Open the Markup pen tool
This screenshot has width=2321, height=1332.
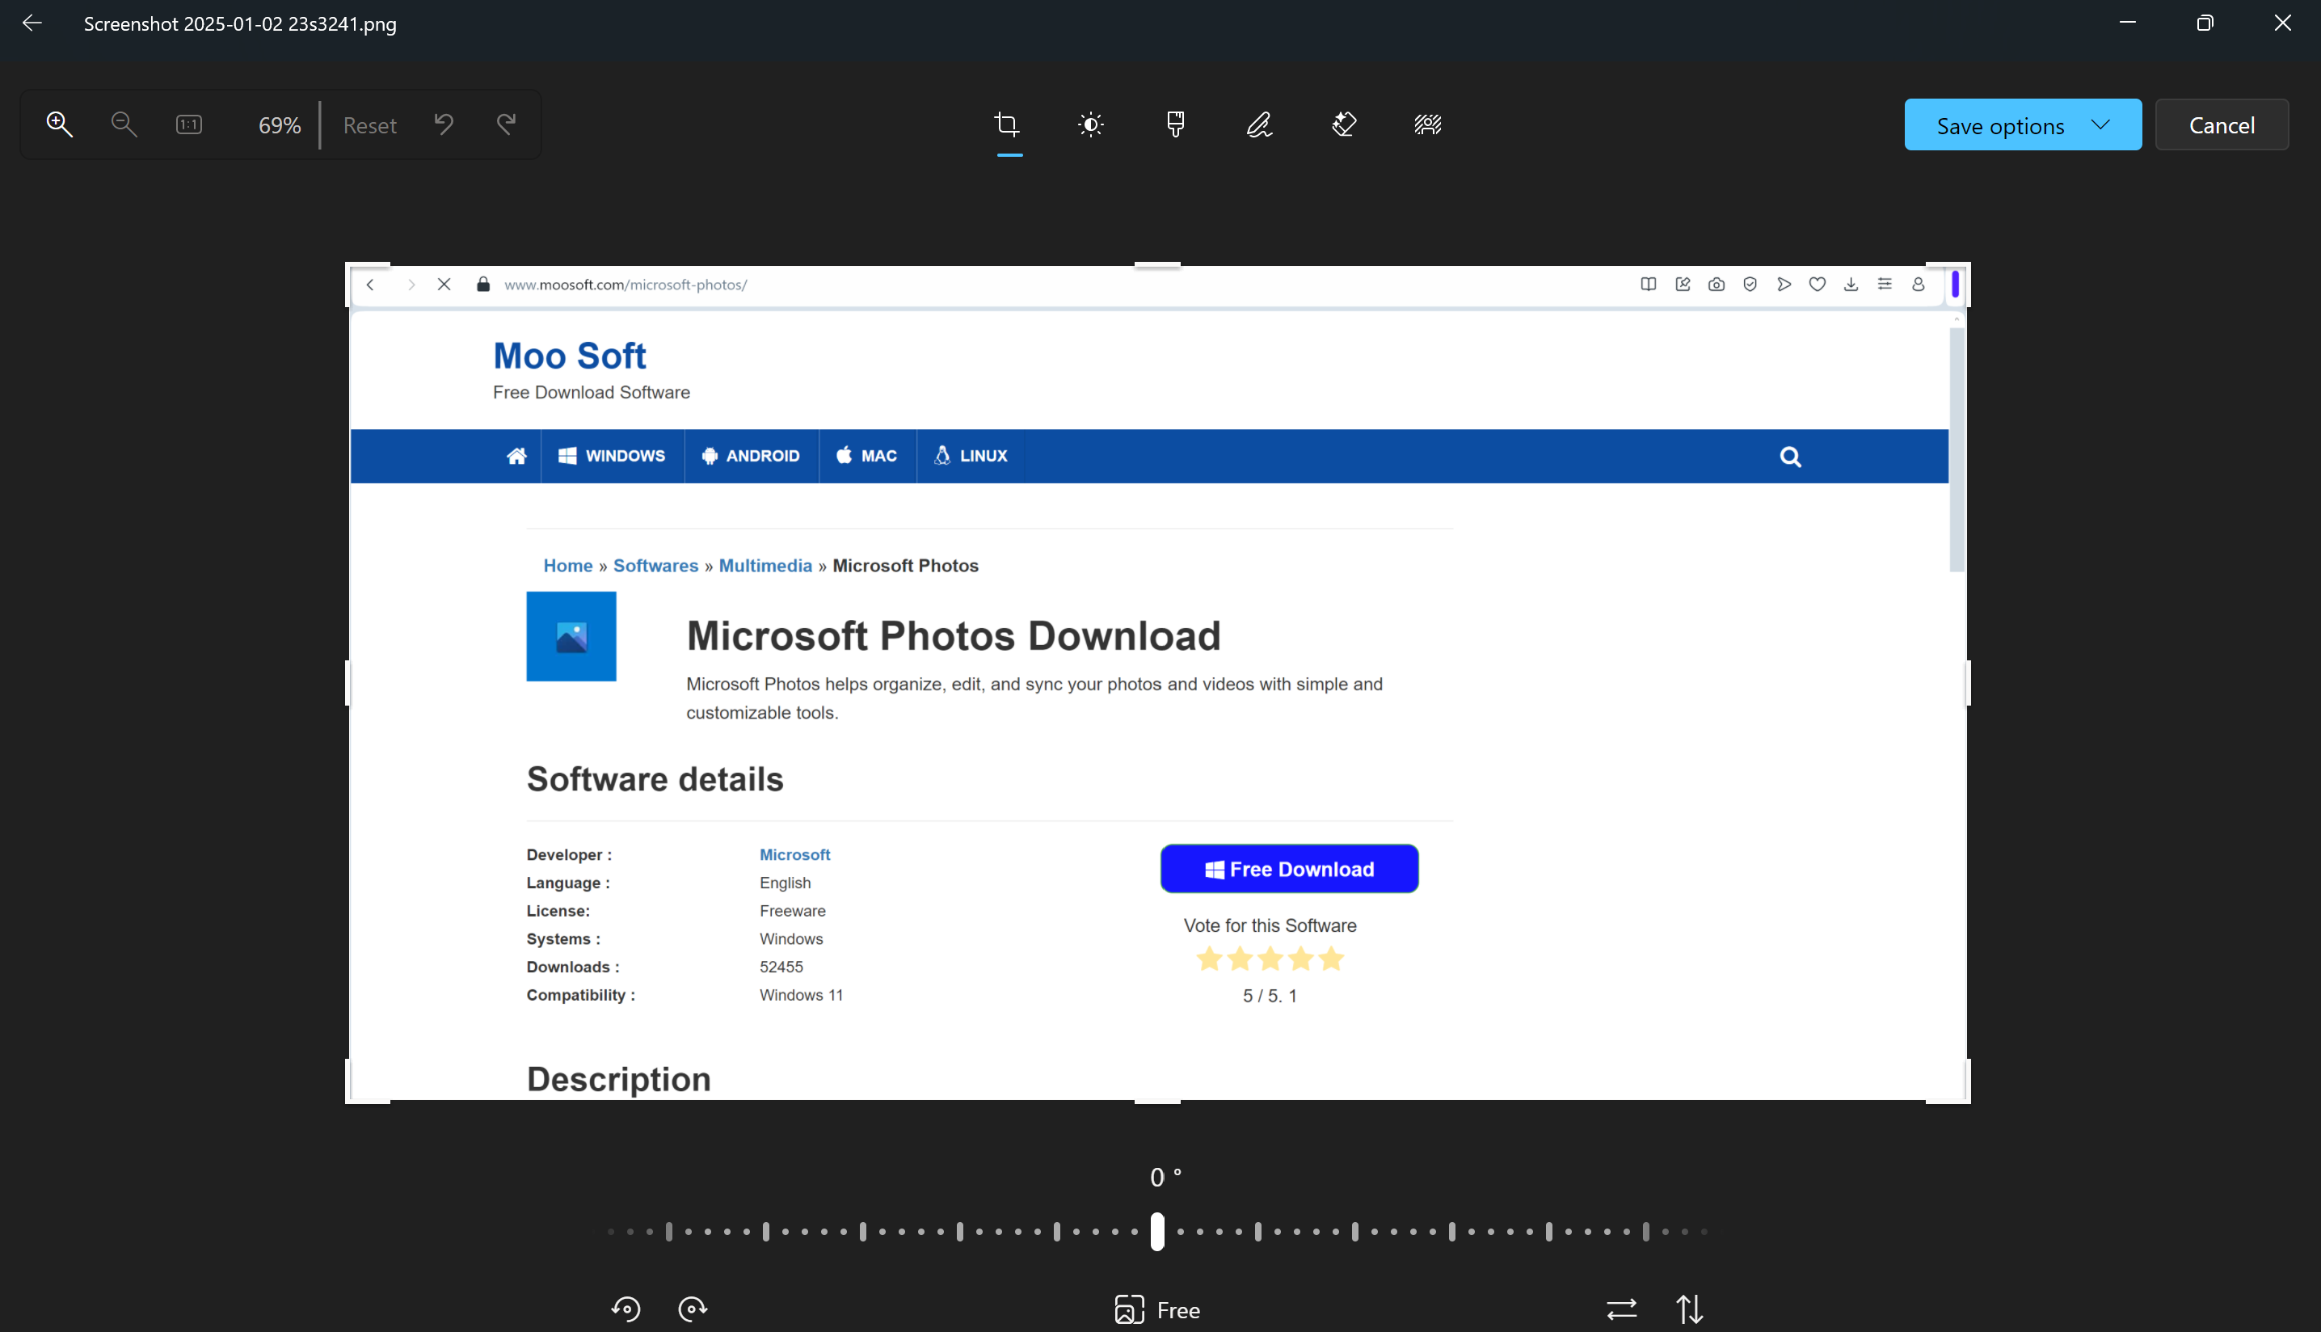coord(1259,124)
